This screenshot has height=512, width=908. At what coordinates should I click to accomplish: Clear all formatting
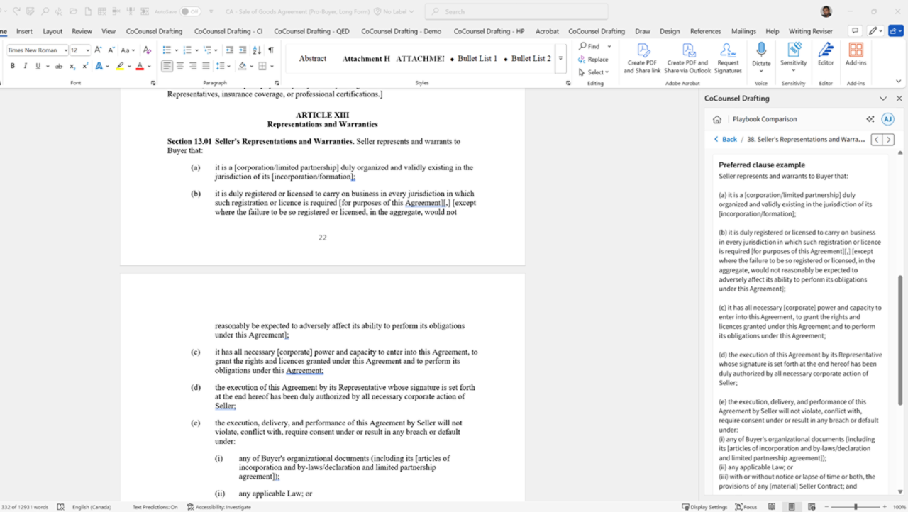(147, 50)
